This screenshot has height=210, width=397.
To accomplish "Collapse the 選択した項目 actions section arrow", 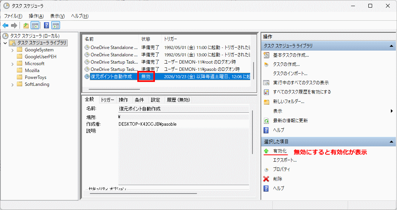I will (391, 141).
